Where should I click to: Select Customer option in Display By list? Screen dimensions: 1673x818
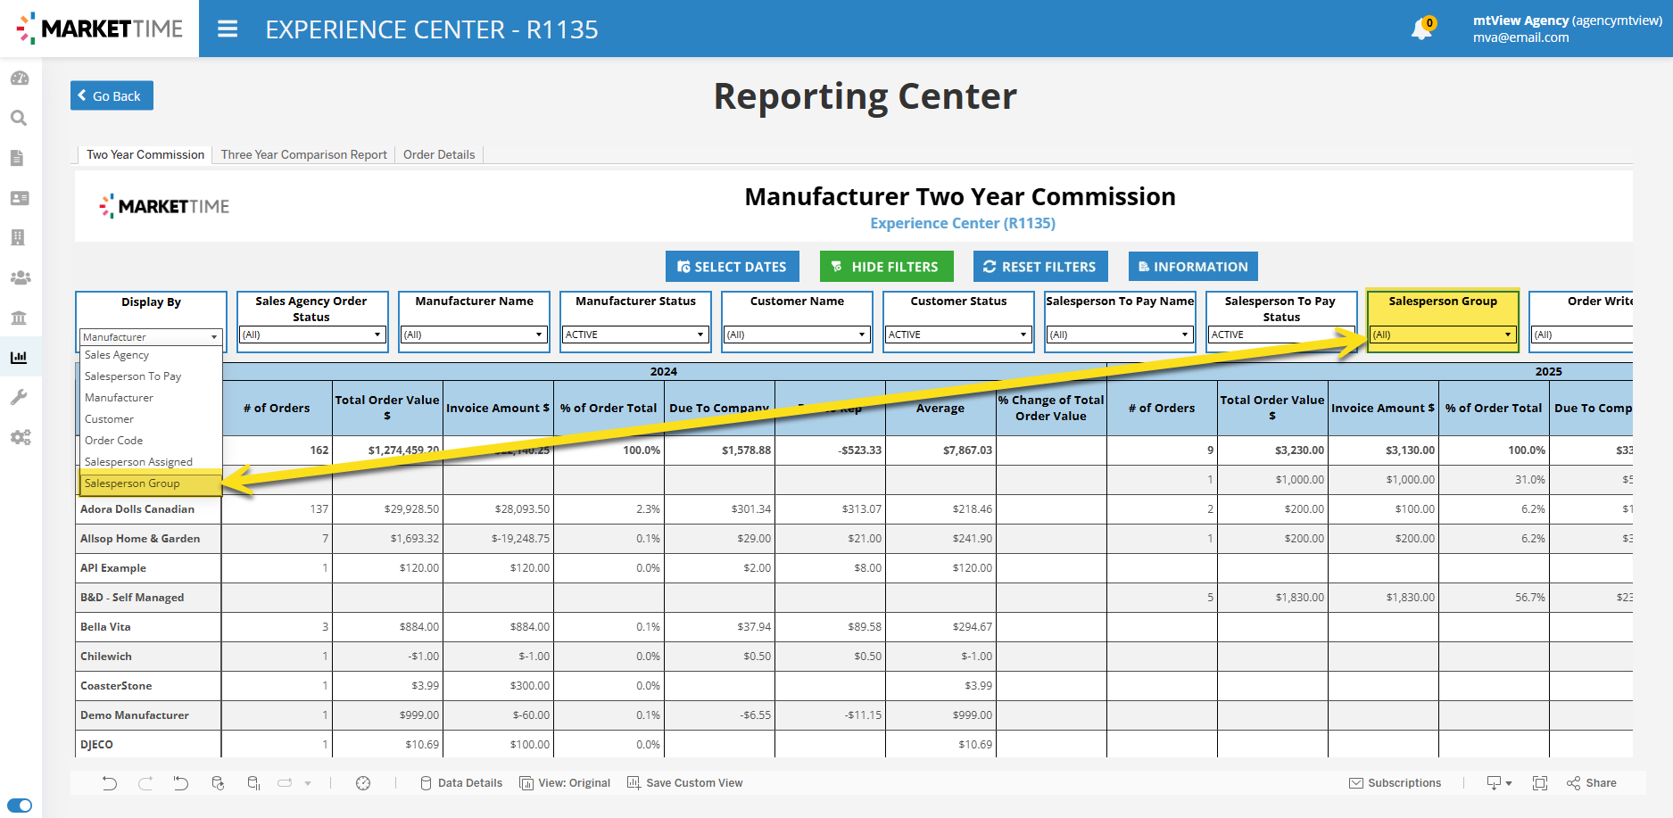click(151, 419)
